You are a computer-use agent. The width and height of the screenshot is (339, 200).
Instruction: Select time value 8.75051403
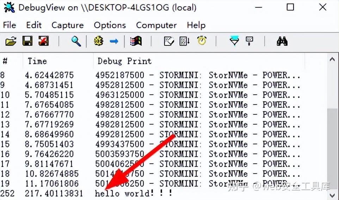coord(49,144)
